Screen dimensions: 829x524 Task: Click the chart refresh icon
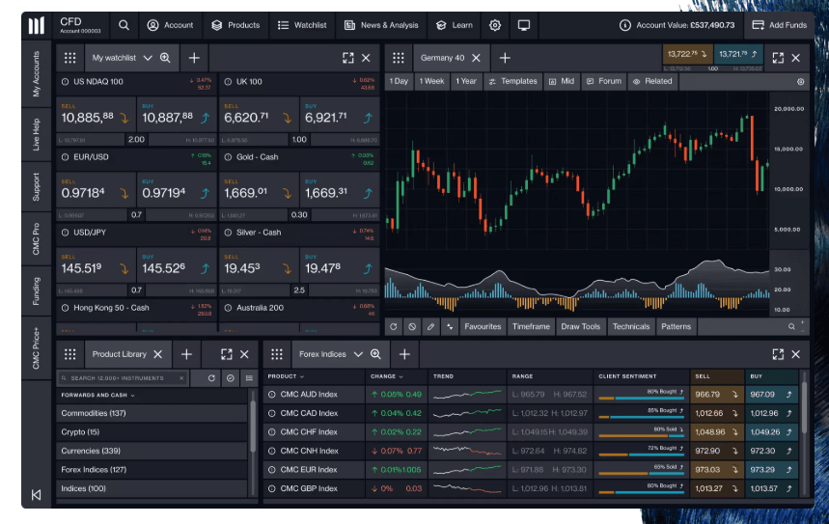(x=394, y=327)
